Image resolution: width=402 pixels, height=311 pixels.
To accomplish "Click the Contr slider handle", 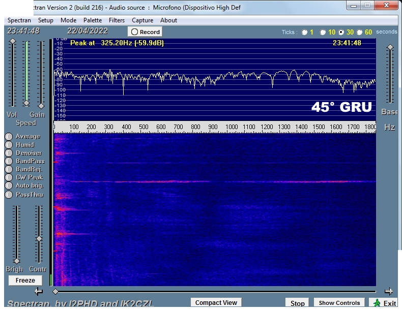I will pos(39,239).
